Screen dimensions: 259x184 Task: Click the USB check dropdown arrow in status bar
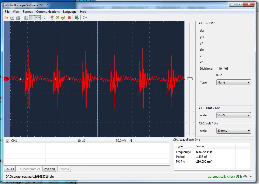pyautogui.click(x=251, y=177)
